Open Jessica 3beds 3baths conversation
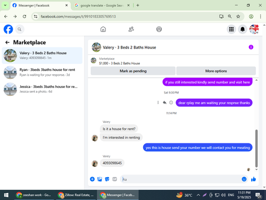 [42, 89]
